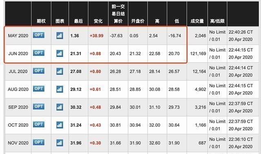Click OPT button for NOV 2020
Image resolution: width=261 pixels, height=154 pixels.
point(39,142)
